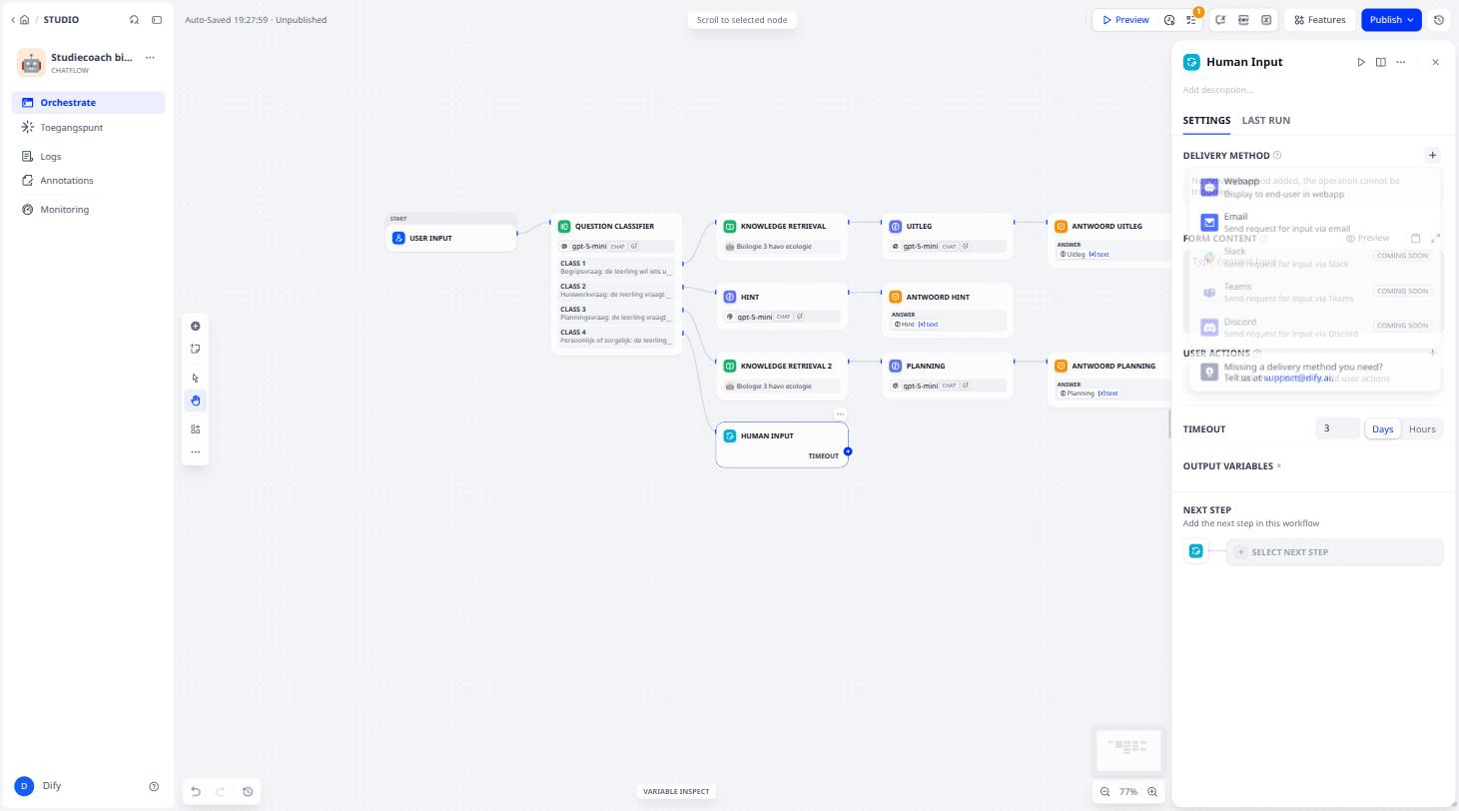The image size is (1459, 811).
Task: Select Email delivery method option
Action: click(1315, 222)
